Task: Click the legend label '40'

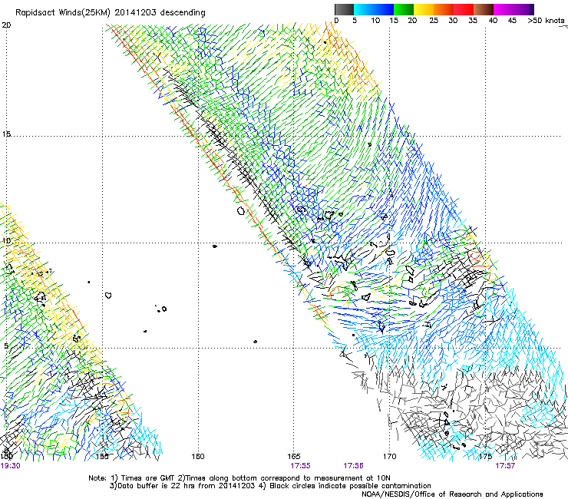Action: tap(493, 20)
